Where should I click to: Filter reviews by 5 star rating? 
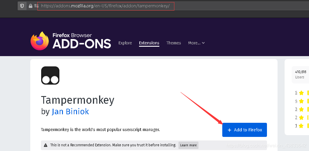point(296,93)
